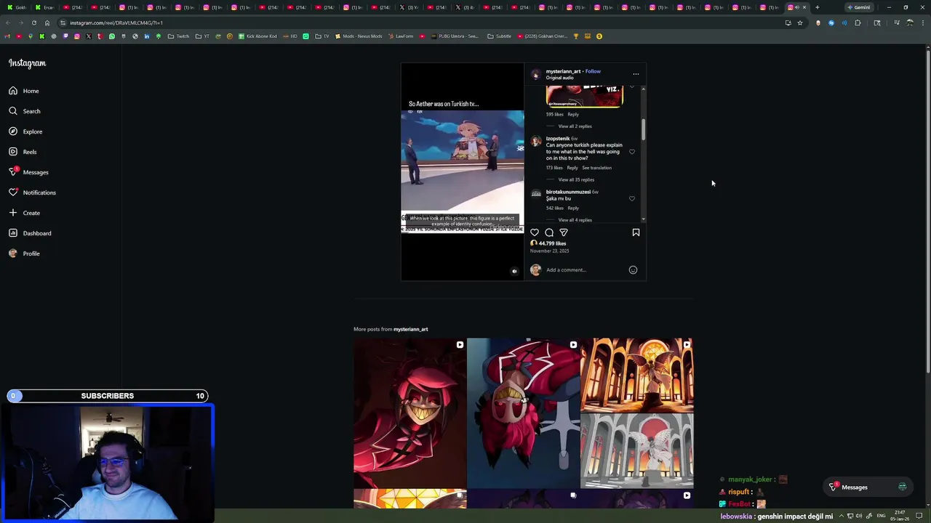Viewport: 931px width, 523px height.
Task: Click the izopstenik username
Action: point(558,139)
